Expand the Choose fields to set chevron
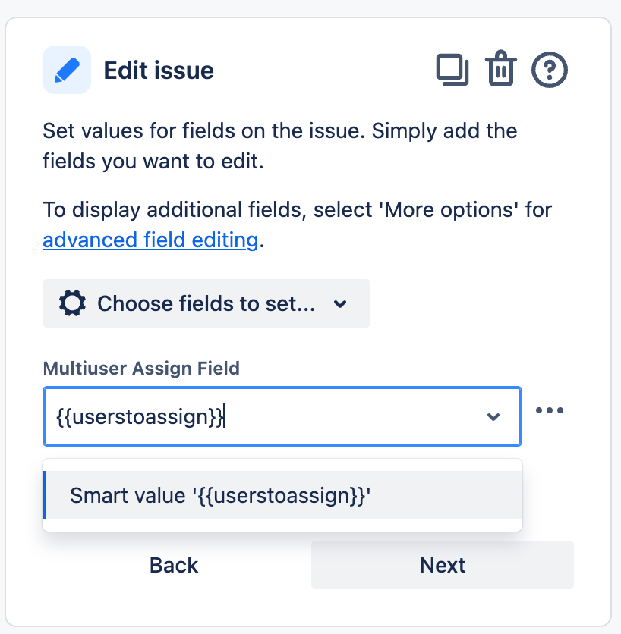Screen dimensions: 621x634 (x=340, y=303)
